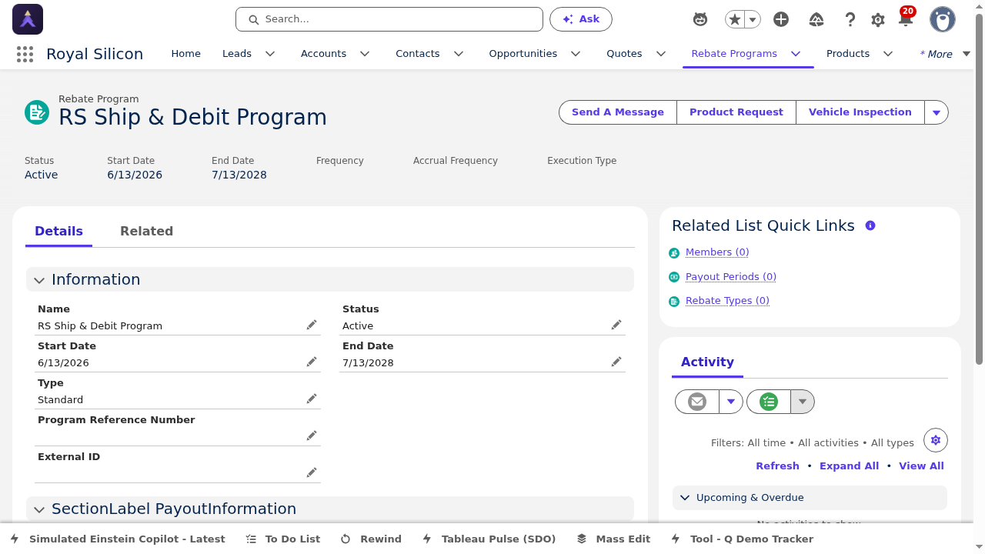985x554 pixels.
Task: Click the Product Request button
Action: click(x=736, y=112)
